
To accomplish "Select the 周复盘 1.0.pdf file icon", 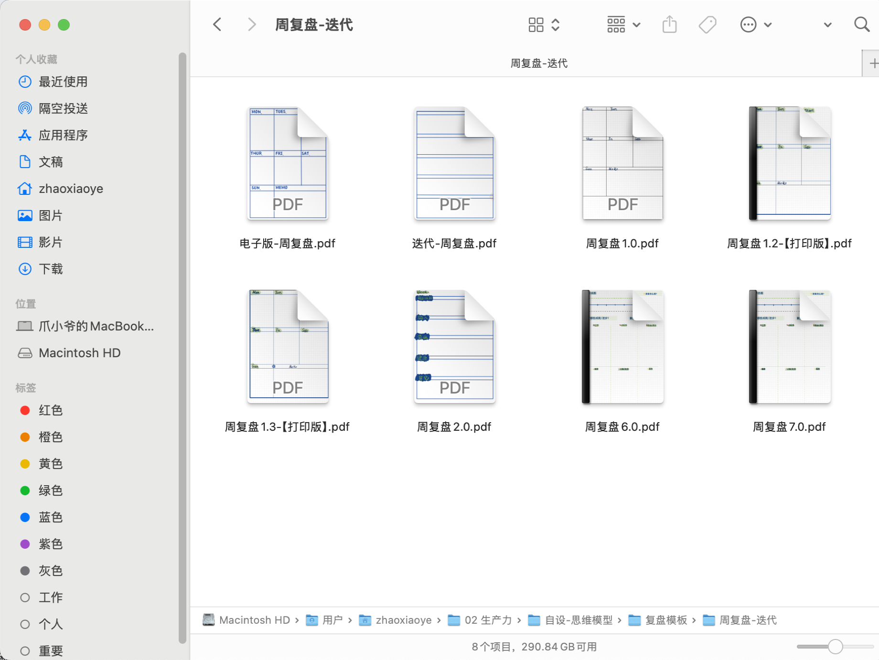I will pyautogui.click(x=622, y=163).
